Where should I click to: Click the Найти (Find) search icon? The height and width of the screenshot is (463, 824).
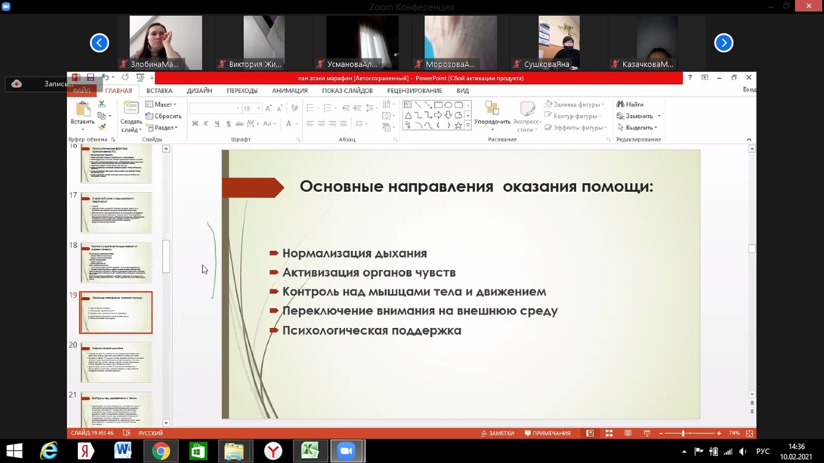pos(621,104)
